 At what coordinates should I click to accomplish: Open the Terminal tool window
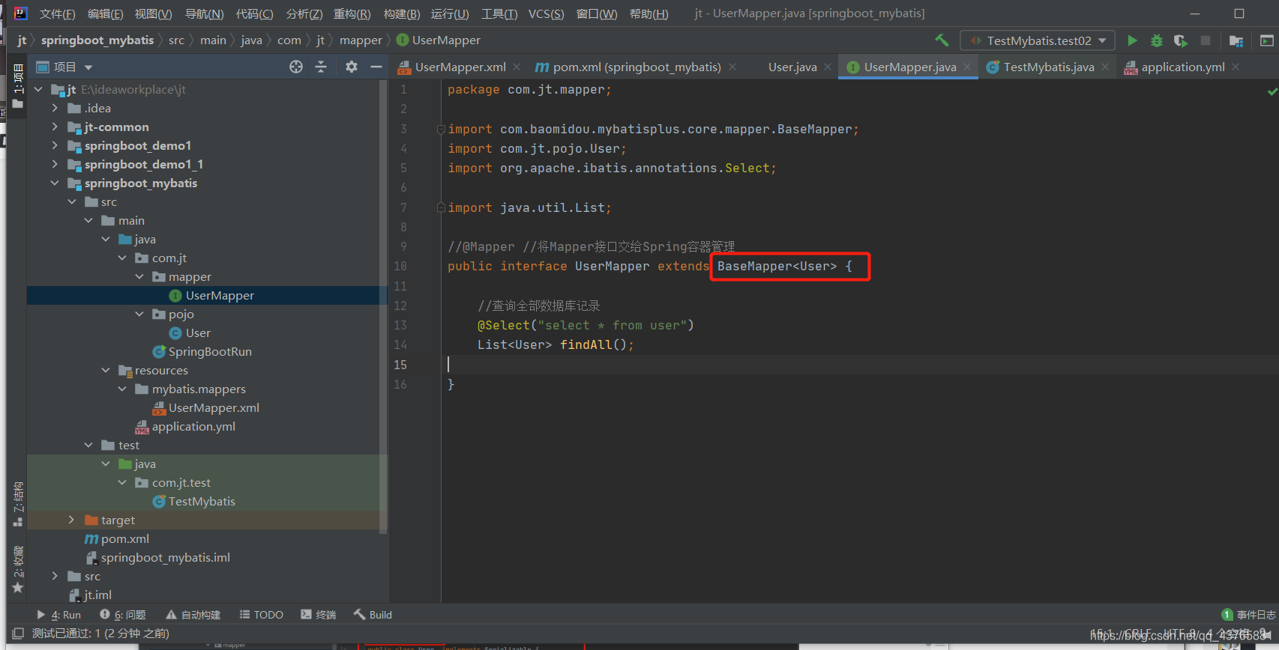(x=318, y=615)
